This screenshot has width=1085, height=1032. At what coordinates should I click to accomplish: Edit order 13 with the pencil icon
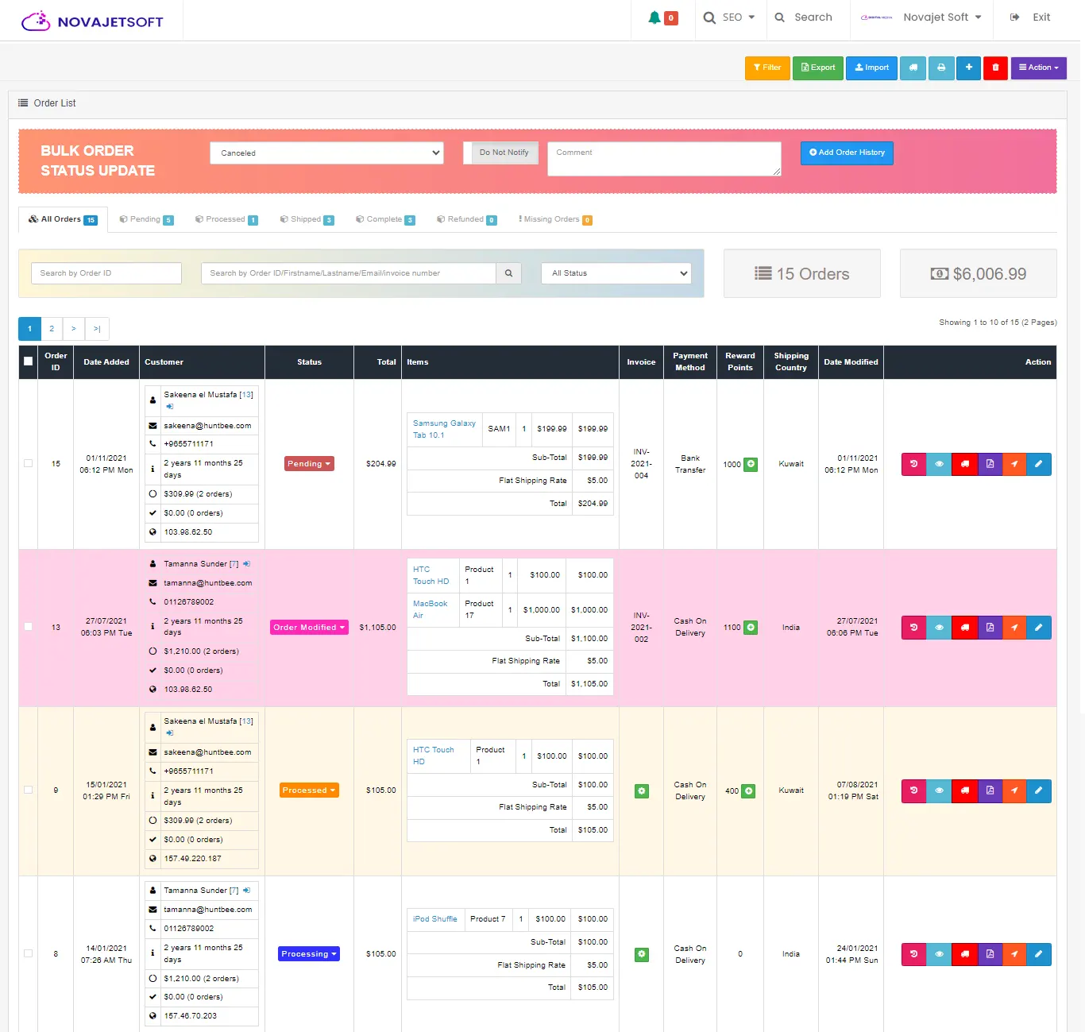click(1038, 628)
